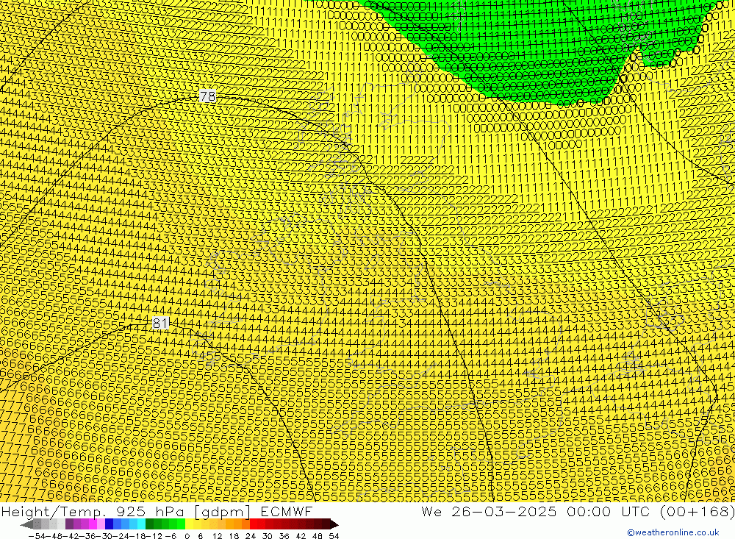Click the contour label 81
The height and width of the screenshot is (539, 735).
coord(160,323)
